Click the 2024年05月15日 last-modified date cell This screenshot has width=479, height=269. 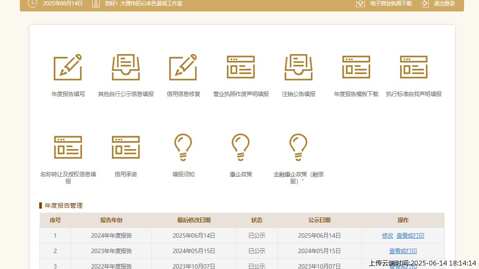194,251
